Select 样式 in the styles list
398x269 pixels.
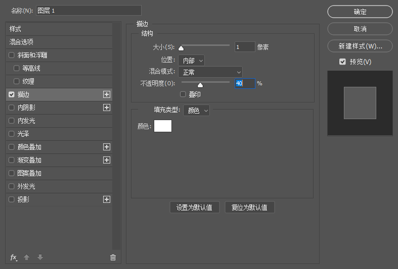59,29
